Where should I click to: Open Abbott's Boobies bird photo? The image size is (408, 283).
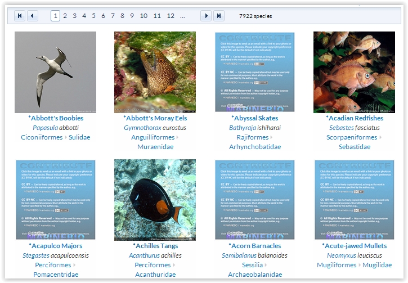(x=55, y=72)
